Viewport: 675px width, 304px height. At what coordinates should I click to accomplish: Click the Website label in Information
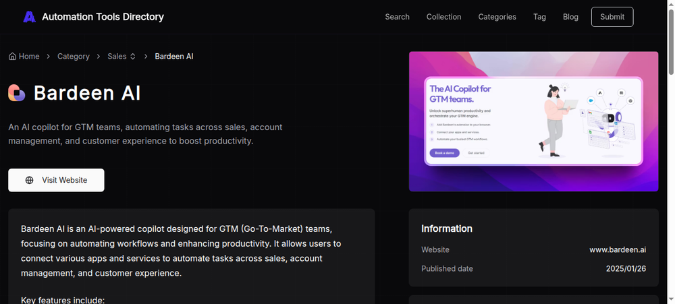point(435,250)
